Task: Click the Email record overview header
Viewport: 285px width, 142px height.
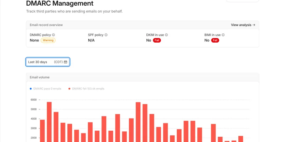Action: pos(46,25)
